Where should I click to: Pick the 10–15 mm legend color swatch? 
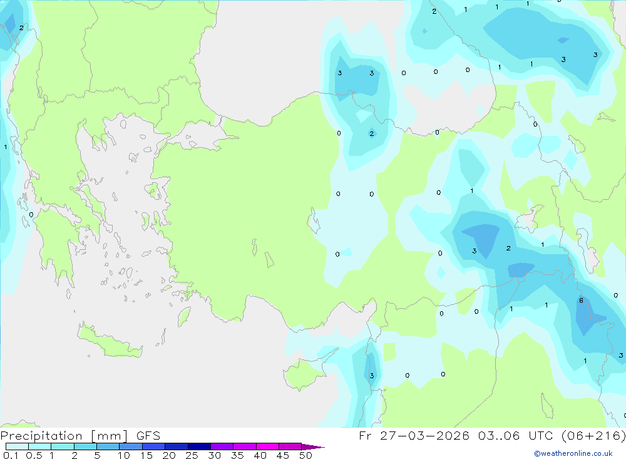[x=131, y=446]
